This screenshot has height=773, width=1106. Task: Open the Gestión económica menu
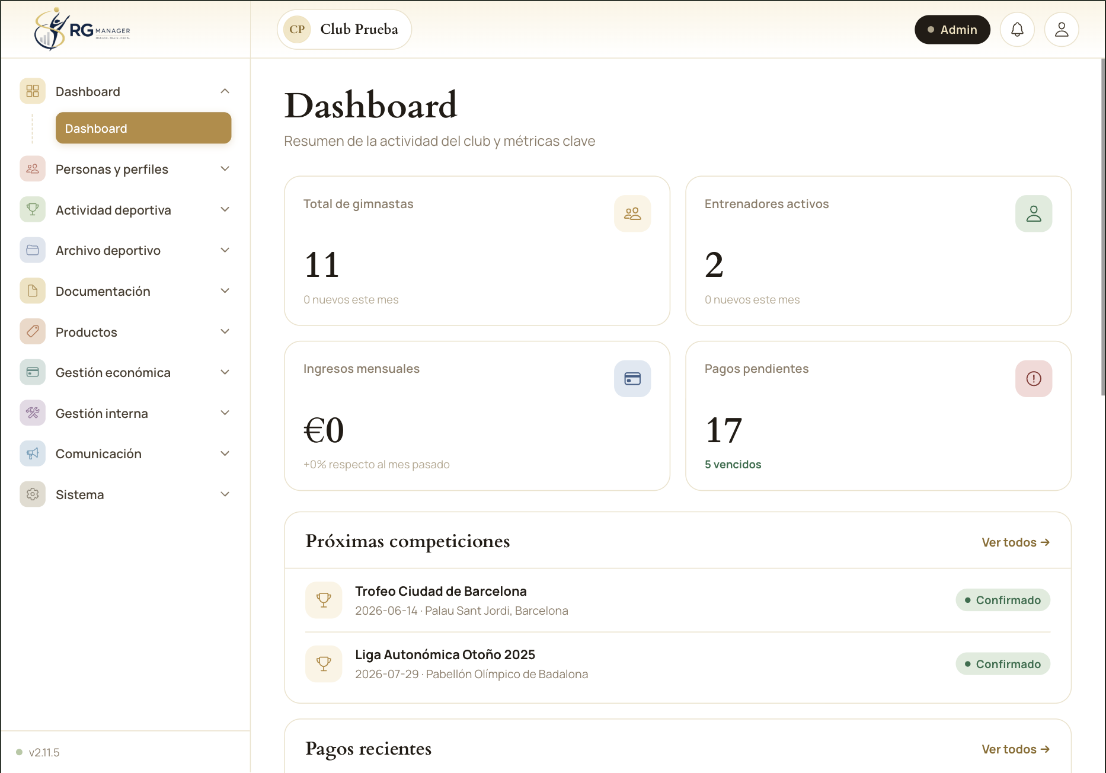[126, 372]
